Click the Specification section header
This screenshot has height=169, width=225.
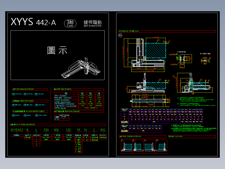79,89
